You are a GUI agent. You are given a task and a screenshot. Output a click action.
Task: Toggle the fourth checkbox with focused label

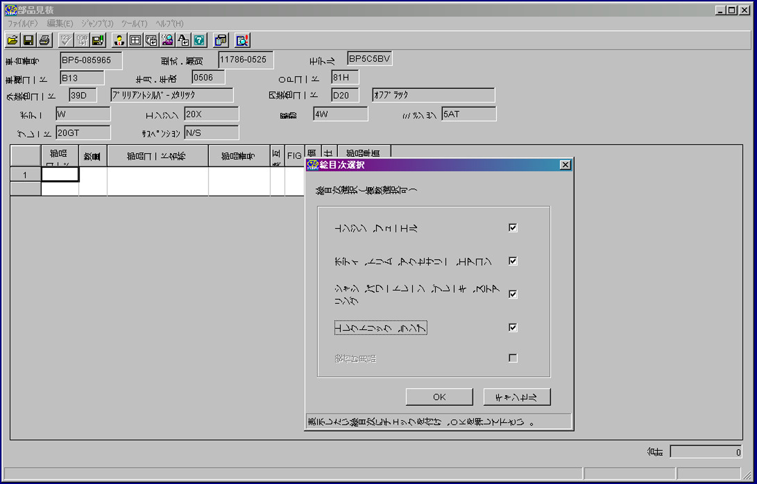click(x=513, y=328)
